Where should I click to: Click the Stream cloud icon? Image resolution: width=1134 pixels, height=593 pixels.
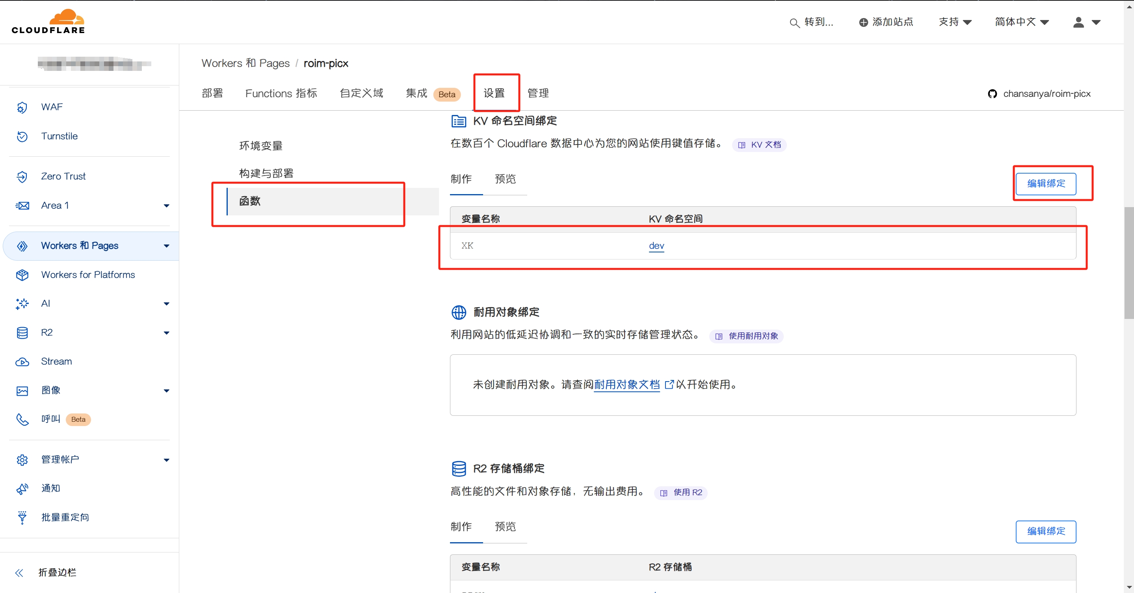pyautogui.click(x=22, y=361)
